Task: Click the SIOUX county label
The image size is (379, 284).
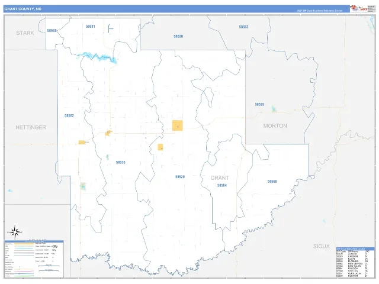Action: pyautogui.click(x=321, y=246)
